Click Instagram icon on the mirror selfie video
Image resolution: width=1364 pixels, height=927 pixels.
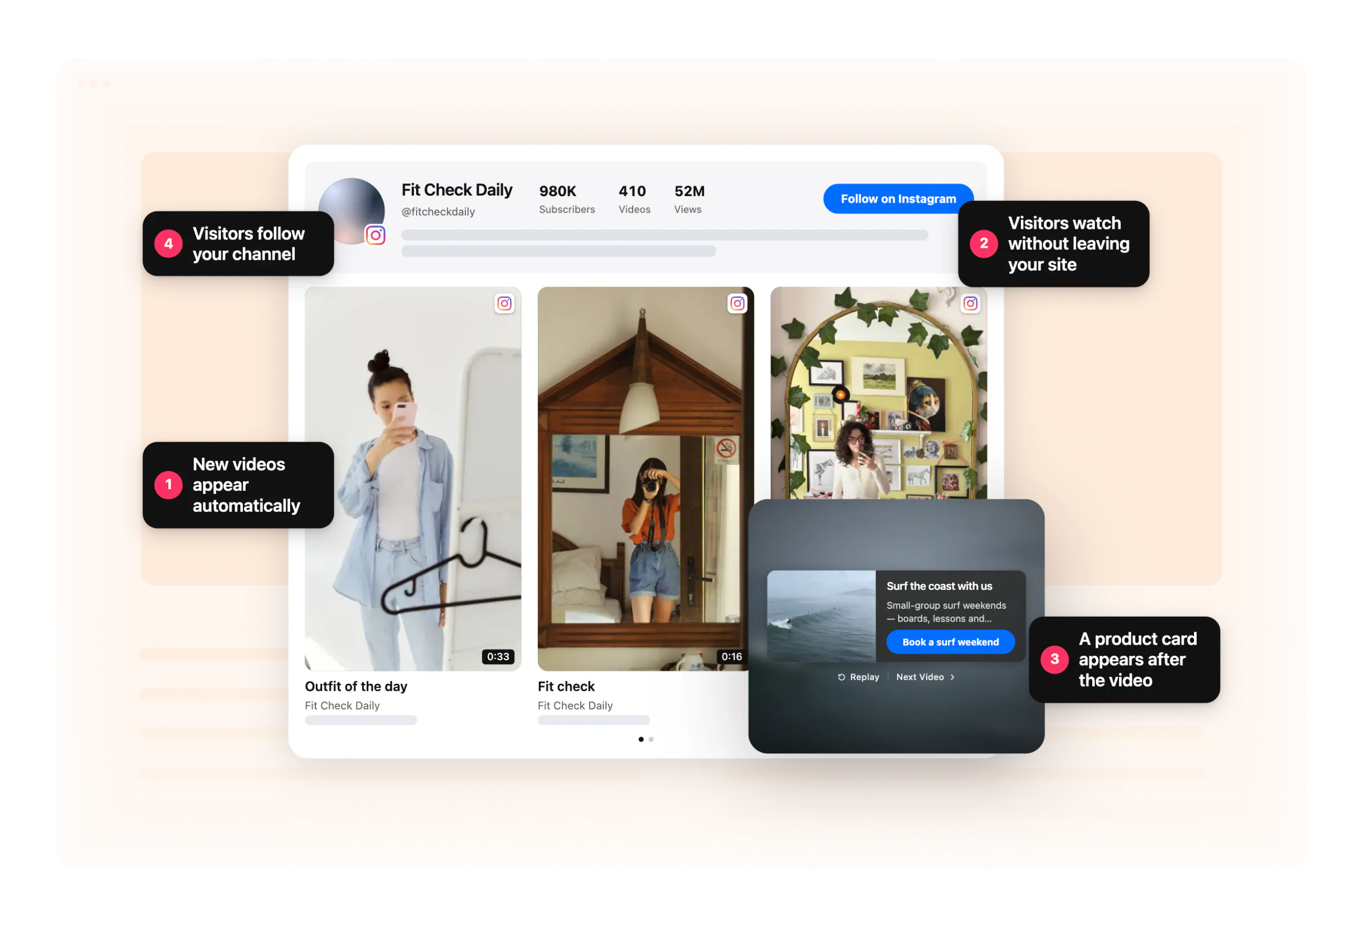tap(970, 303)
